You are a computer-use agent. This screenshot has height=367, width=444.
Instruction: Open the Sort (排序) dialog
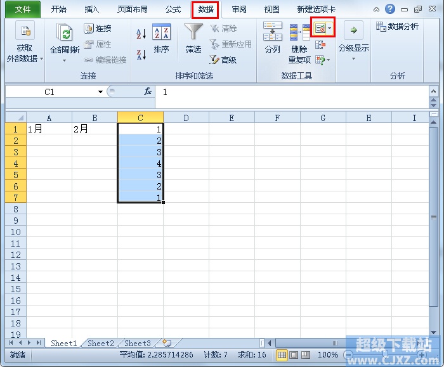[161, 39]
